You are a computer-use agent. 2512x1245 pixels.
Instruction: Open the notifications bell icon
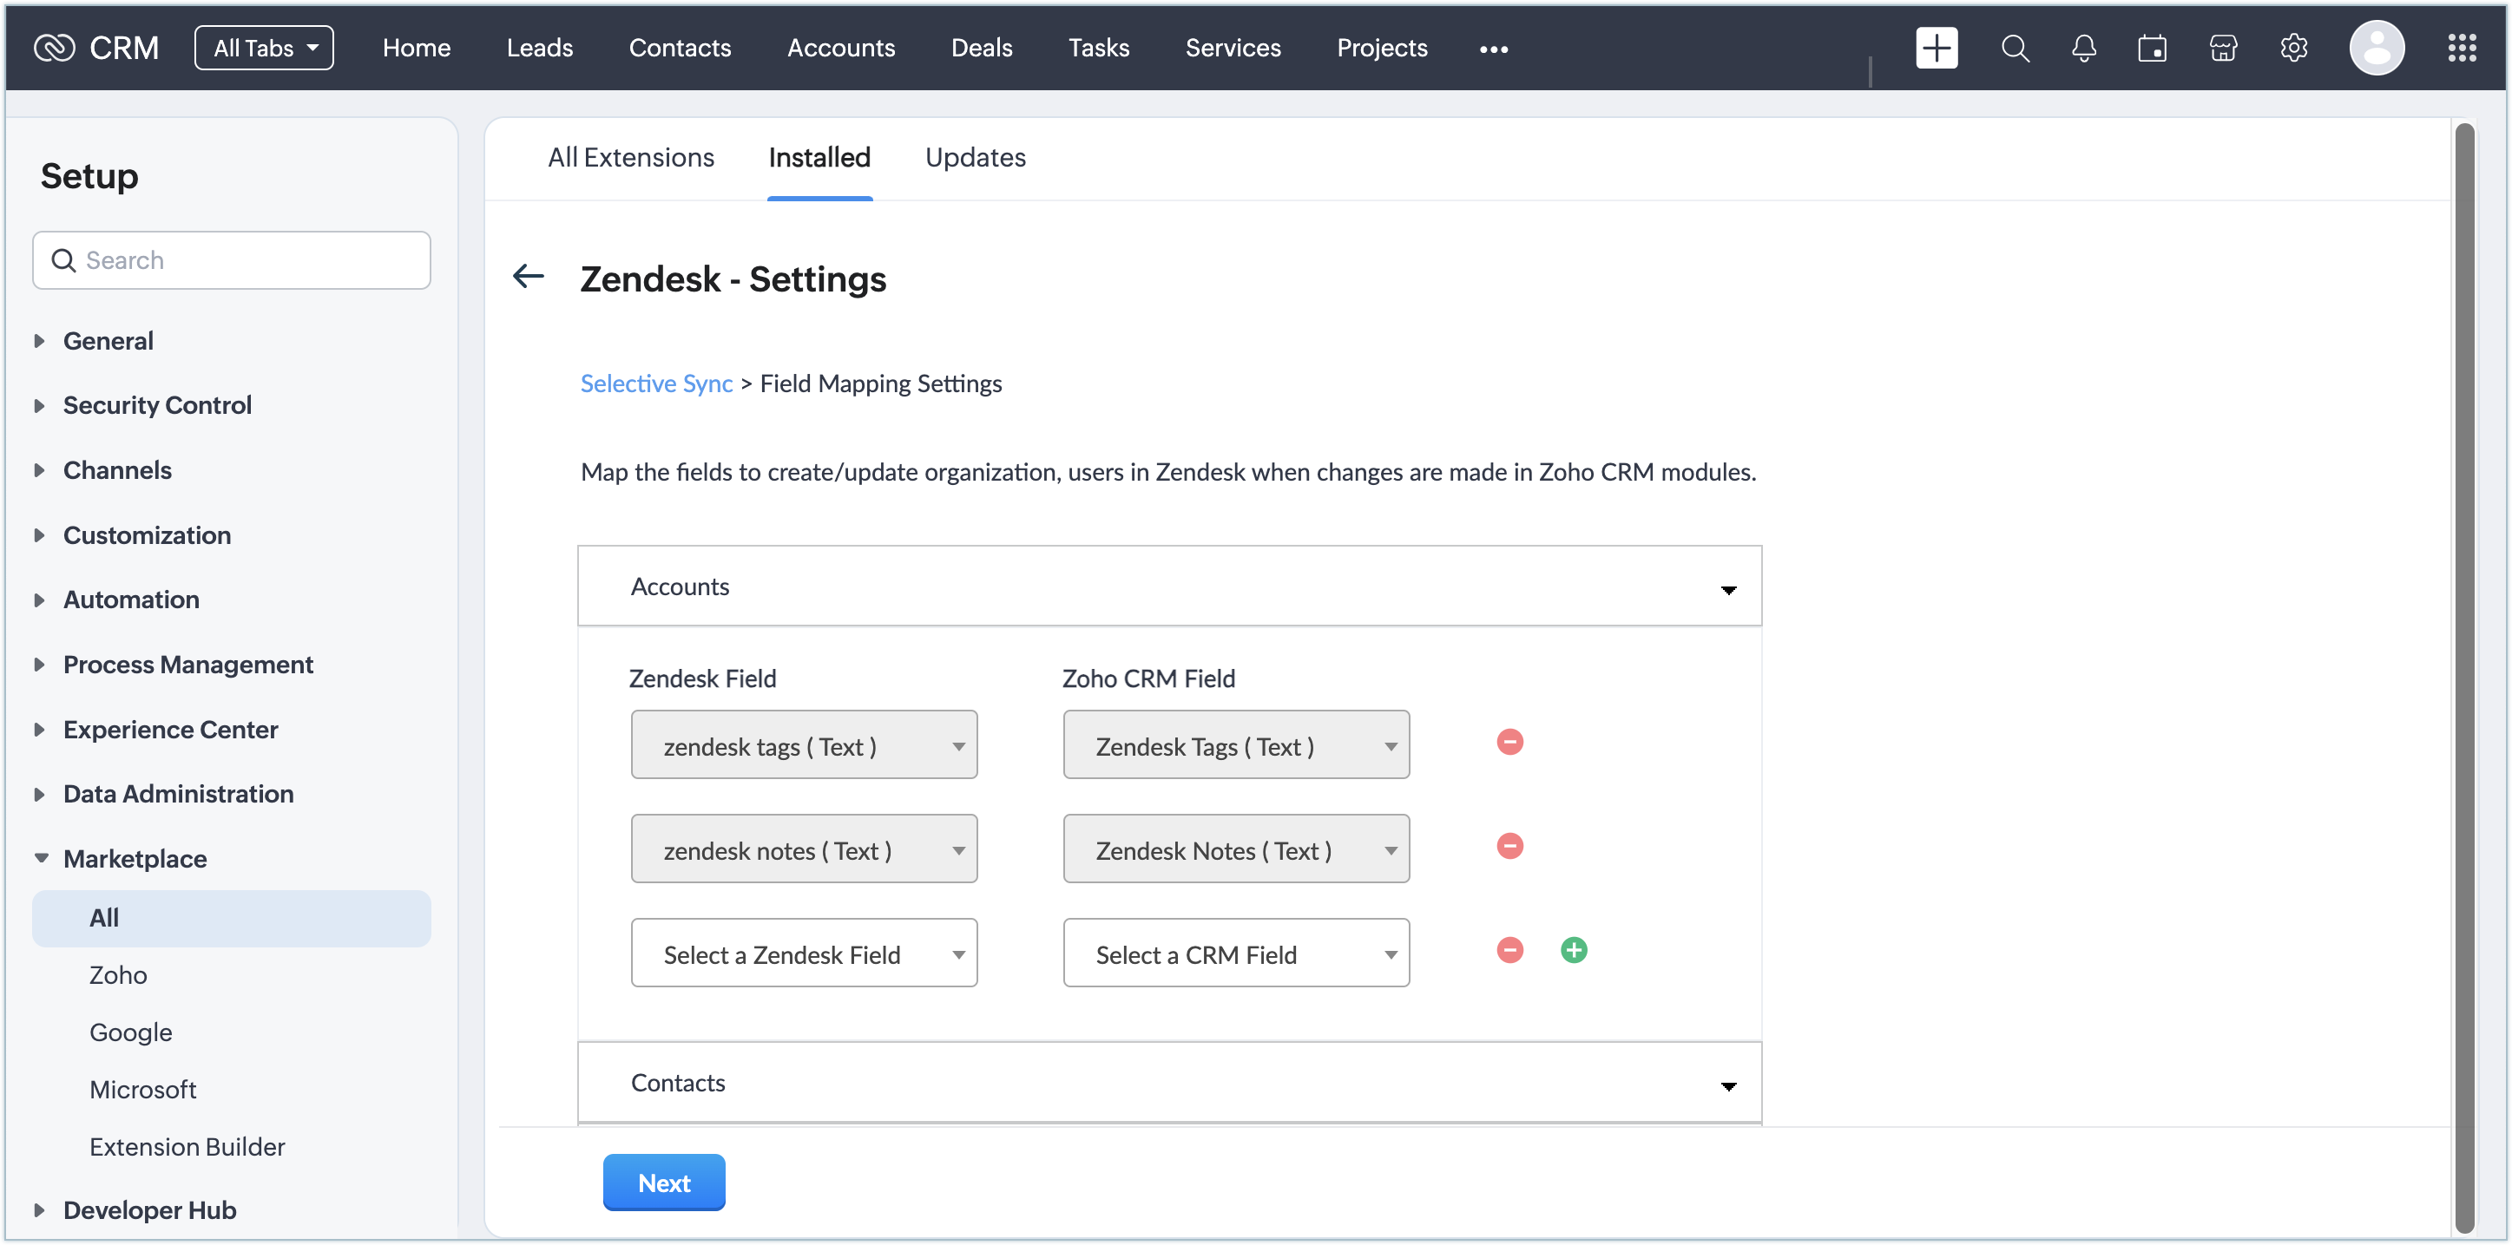click(2084, 48)
